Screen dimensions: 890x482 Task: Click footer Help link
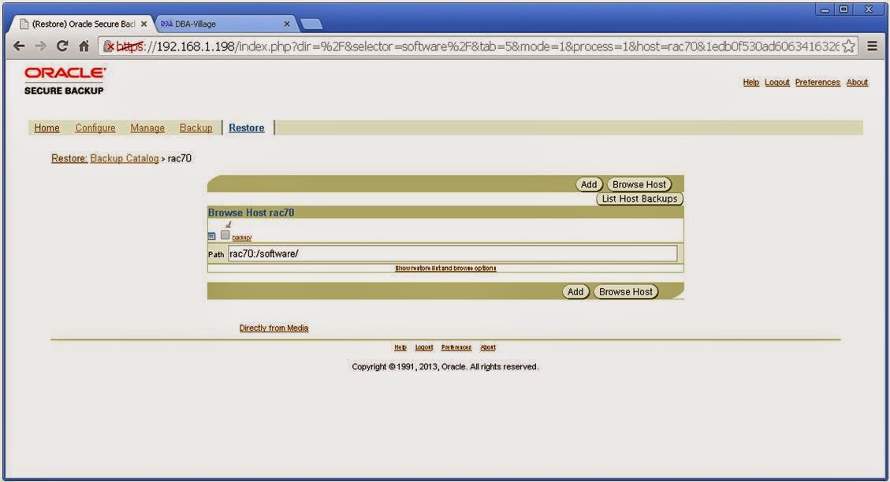pyautogui.click(x=400, y=347)
